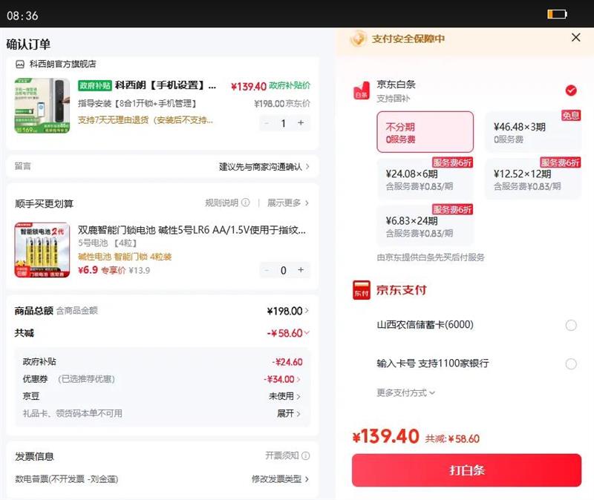Add battery pack with plus button

point(301,270)
